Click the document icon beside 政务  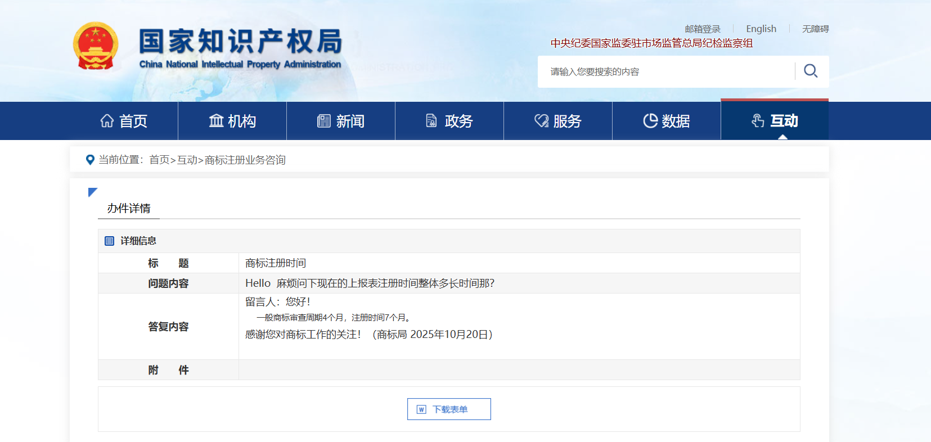(x=431, y=121)
